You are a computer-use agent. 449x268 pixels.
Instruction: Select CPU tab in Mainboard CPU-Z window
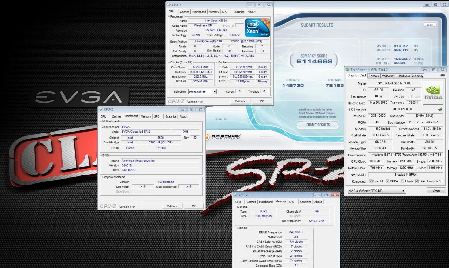[x=103, y=116]
